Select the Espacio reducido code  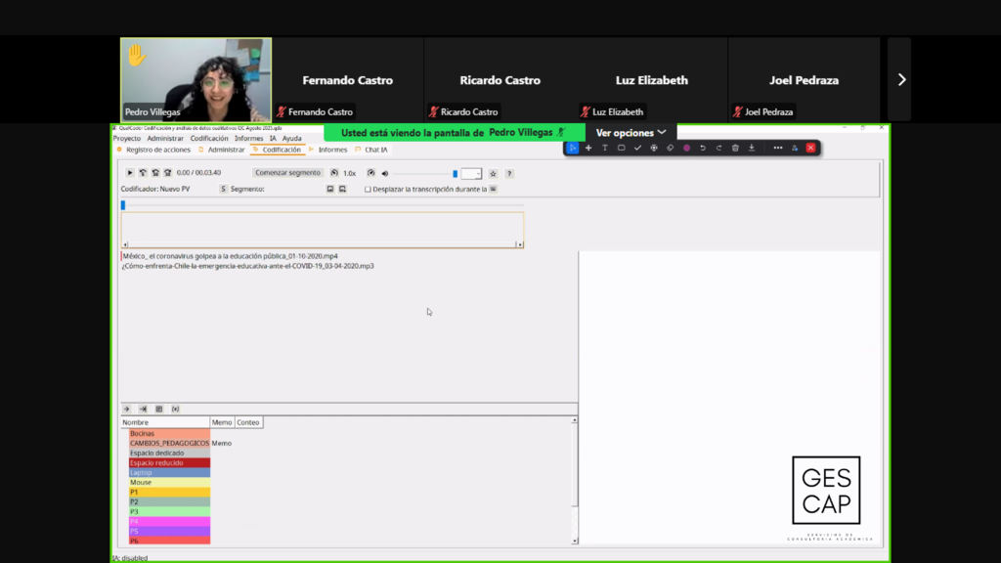point(156,462)
